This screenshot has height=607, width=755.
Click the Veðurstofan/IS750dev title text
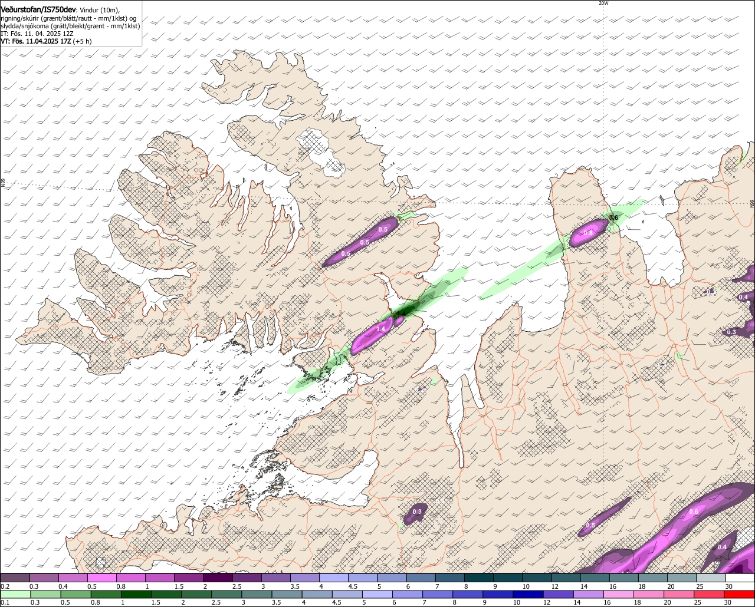pyautogui.click(x=38, y=9)
